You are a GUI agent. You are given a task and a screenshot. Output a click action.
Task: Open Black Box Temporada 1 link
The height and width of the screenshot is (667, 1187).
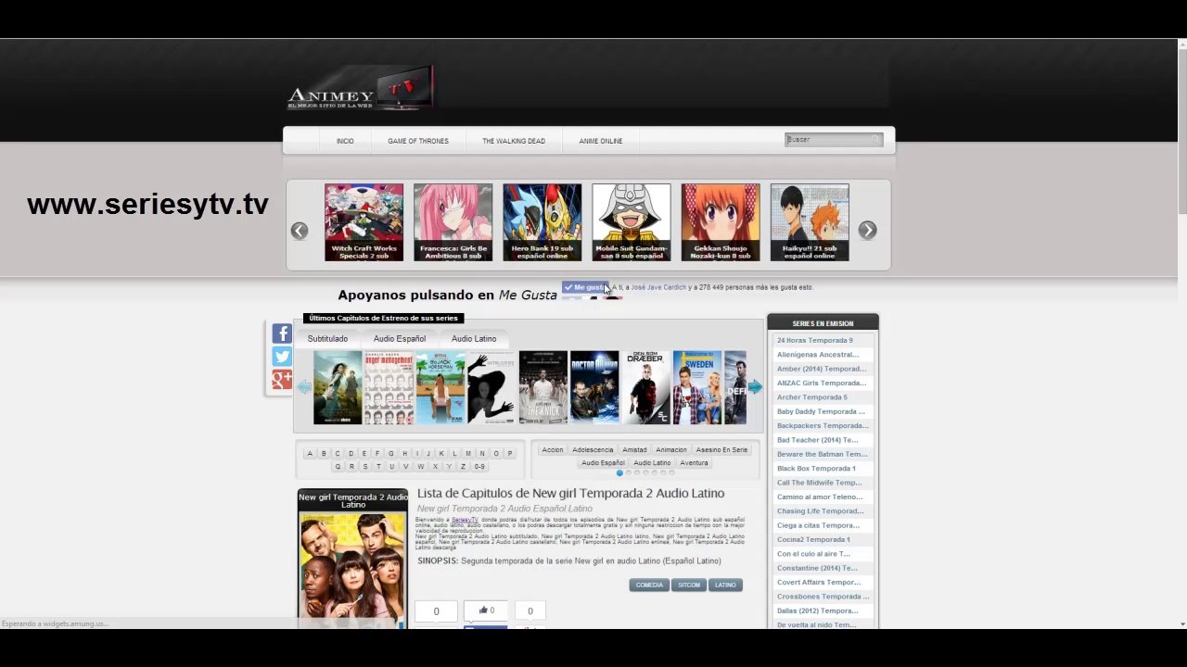click(816, 469)
